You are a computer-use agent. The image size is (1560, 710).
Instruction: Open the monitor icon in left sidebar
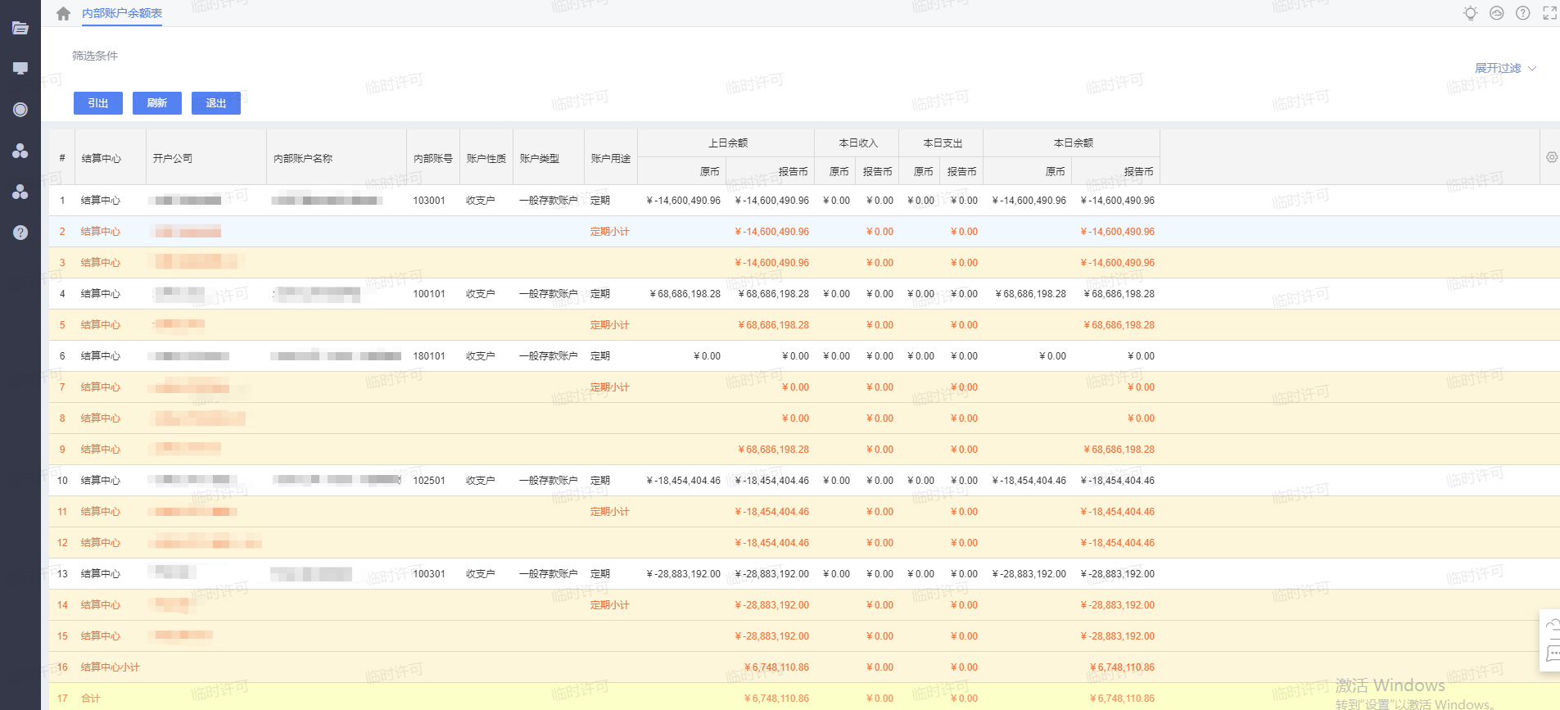click(x=20, y=68)
